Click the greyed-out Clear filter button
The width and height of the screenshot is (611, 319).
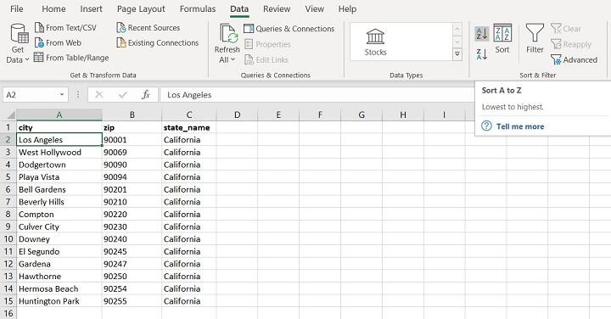point(566,29)
